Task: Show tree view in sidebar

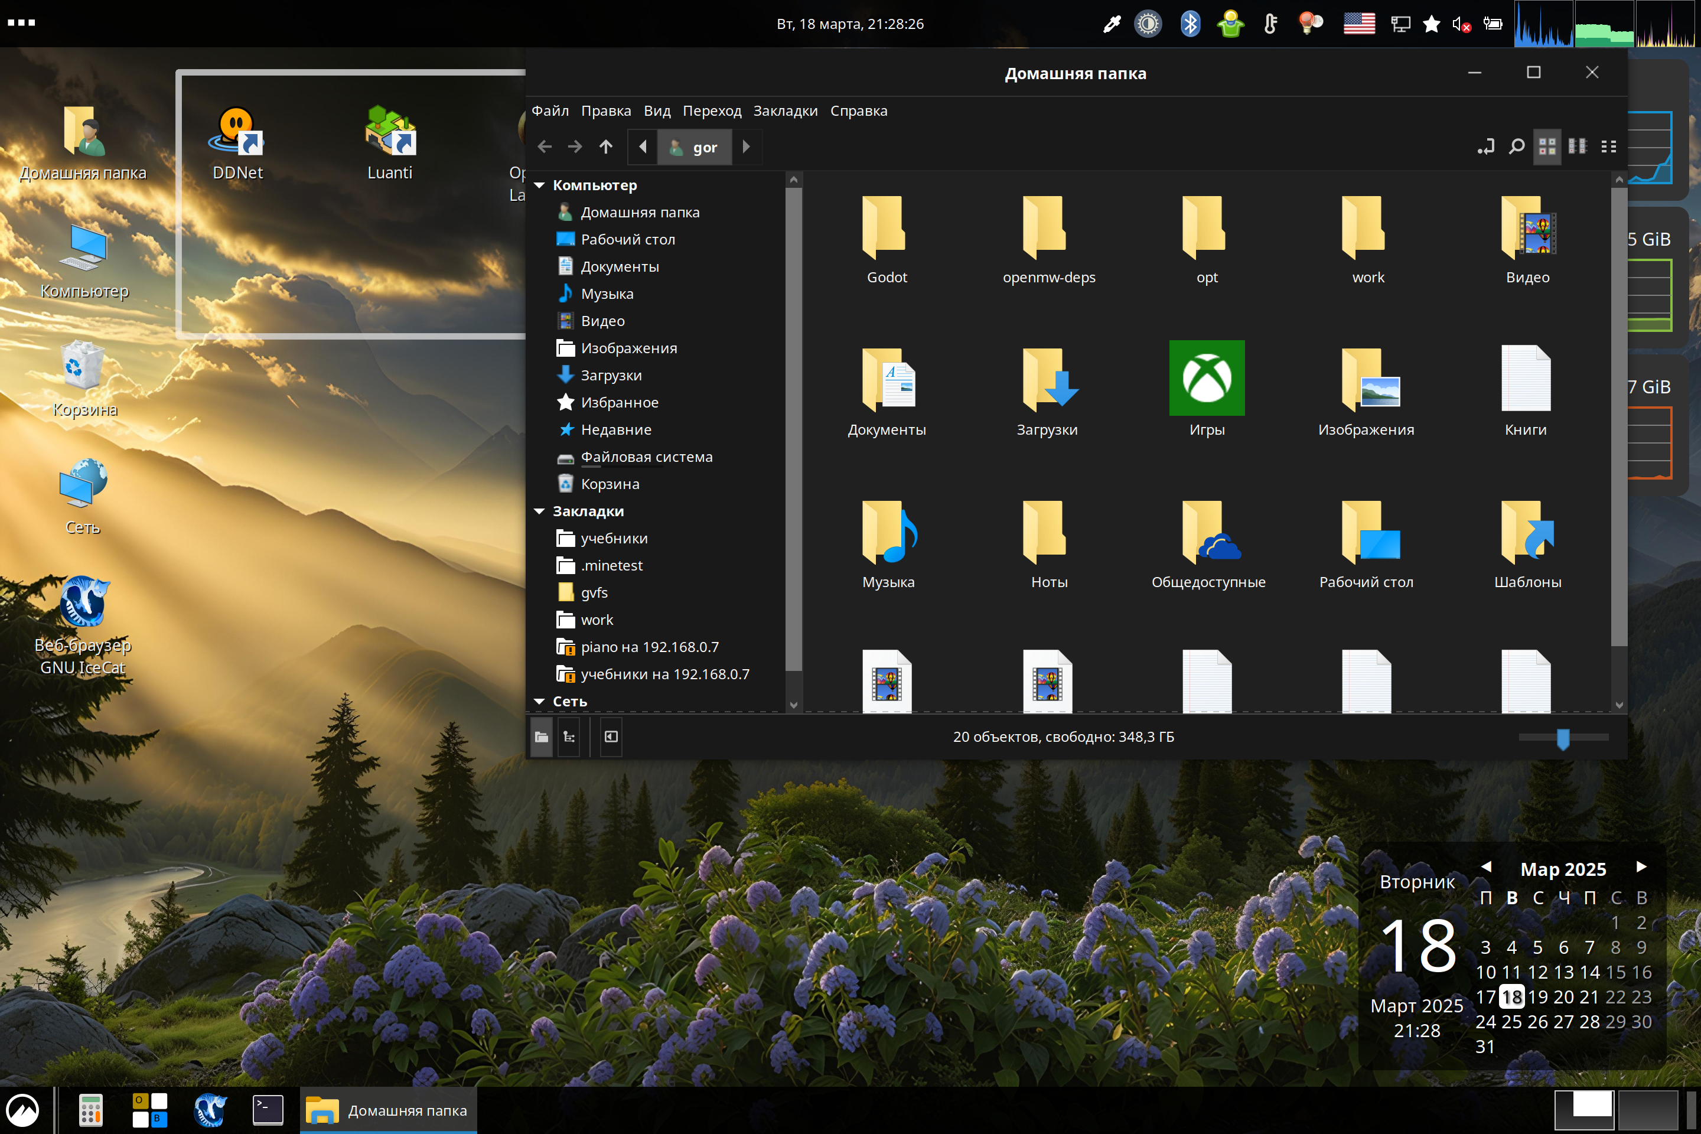Action: point(569,737)
